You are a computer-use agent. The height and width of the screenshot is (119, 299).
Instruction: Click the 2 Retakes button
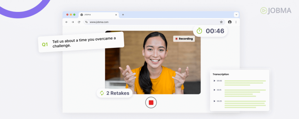114,93
